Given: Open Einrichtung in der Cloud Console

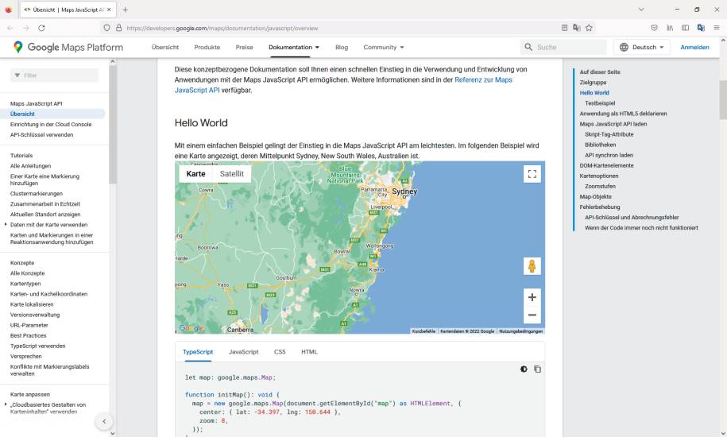Looking at the screenshot, I should 51,124.
